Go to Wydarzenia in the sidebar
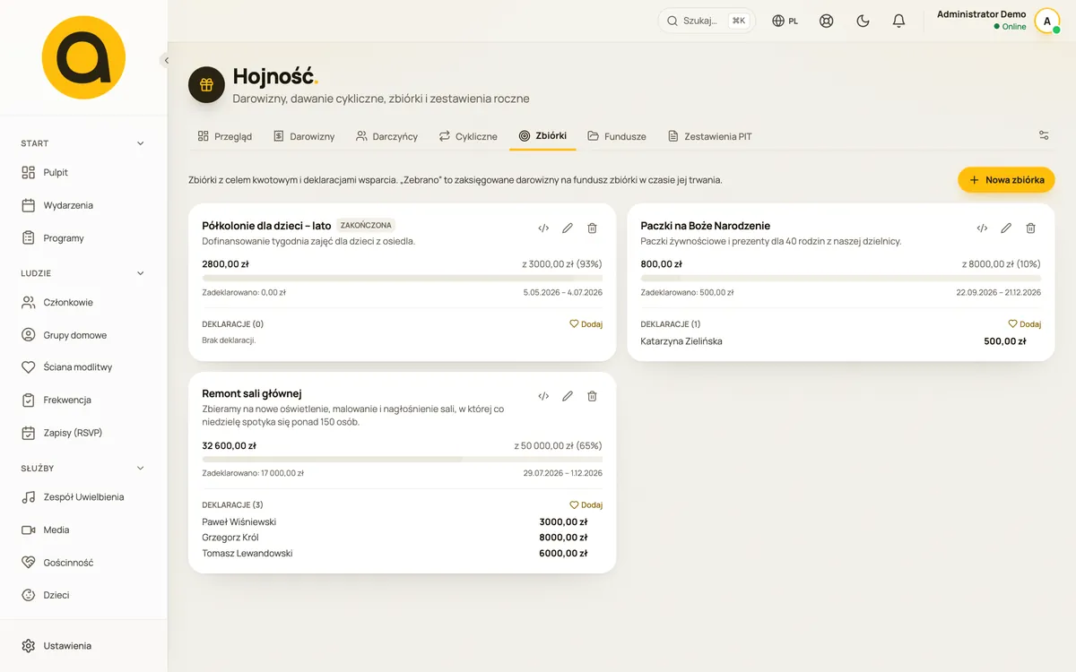1076x672 pixels. click(83, 205)
